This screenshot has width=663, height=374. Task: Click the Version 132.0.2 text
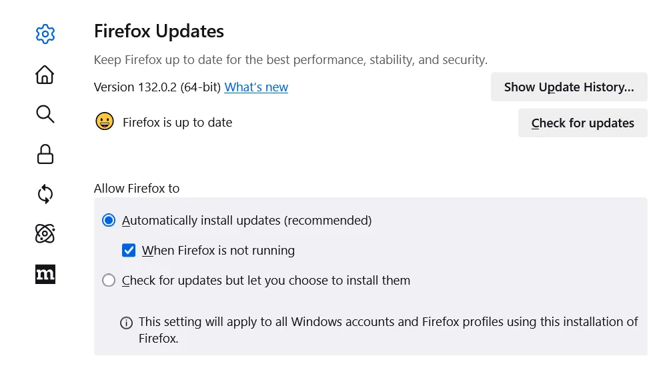click(x=157, y=87)
